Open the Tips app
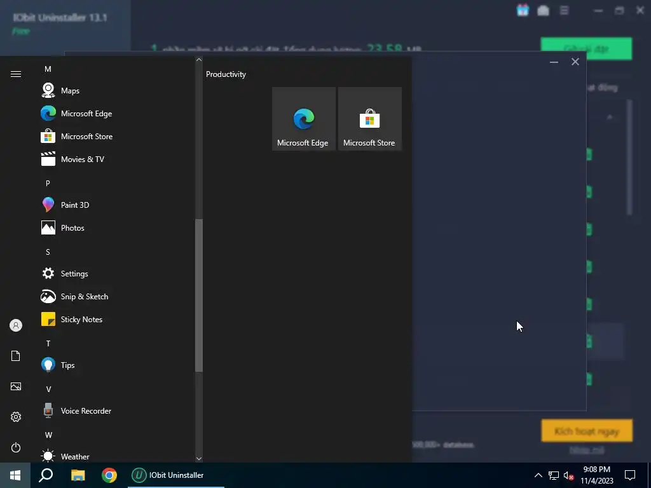The width and height of the screenshot is (651, 488). pyautogui.click(x=116, y=365)
